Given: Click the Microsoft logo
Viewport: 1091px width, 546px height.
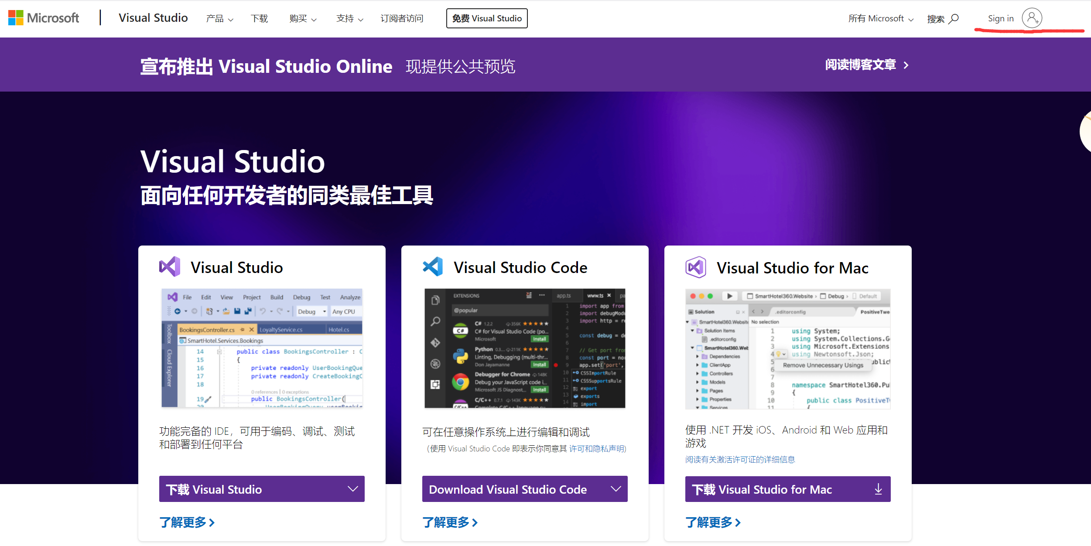Looking at the screenshot, I should tap(43, 18).
